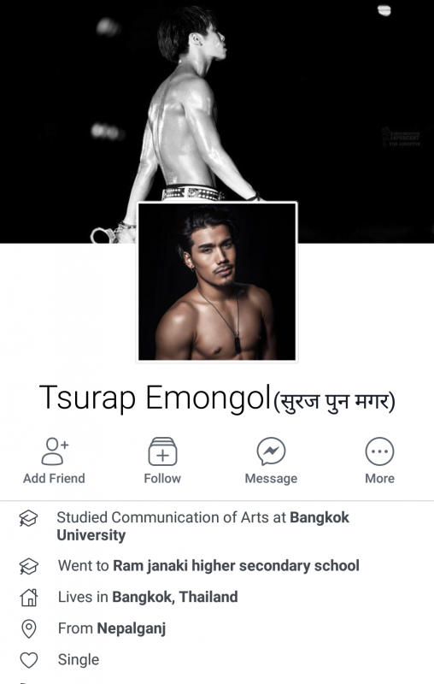Tap the Follow plus-box icon
This screenshot has height=684, width=434.
coord(162,451)
